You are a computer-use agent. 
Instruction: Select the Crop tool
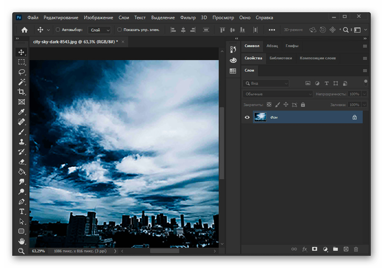21,92
